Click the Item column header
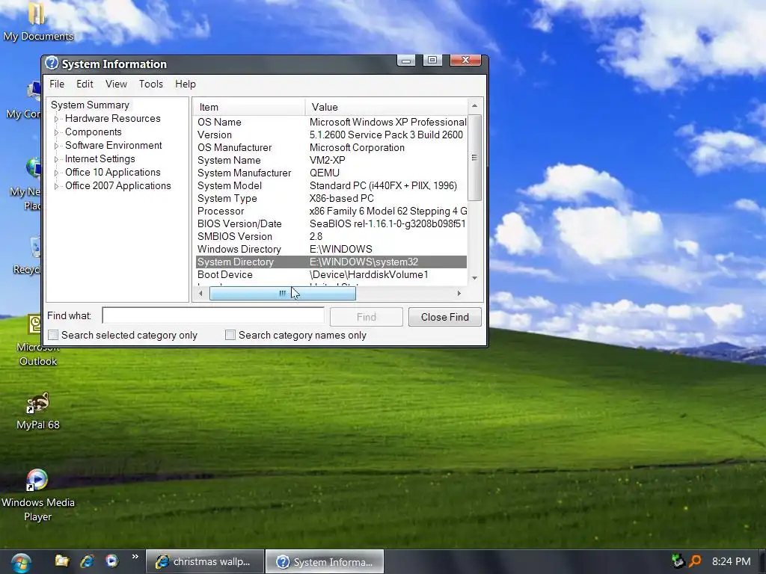The width and height of the screenshot is (766, 574). tap(249, 107)
